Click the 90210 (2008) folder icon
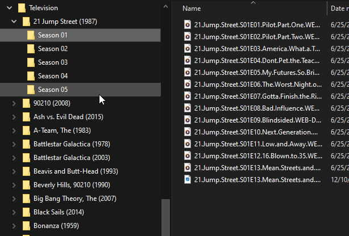 tap(26, 103)
